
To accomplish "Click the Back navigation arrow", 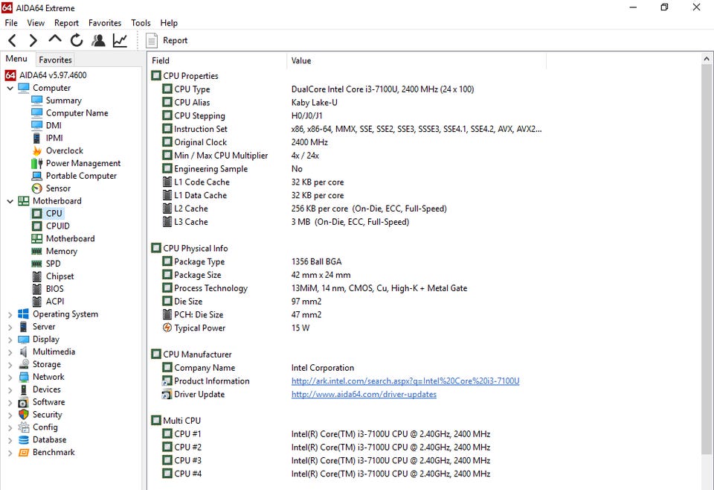I will (x=12, y=40).
